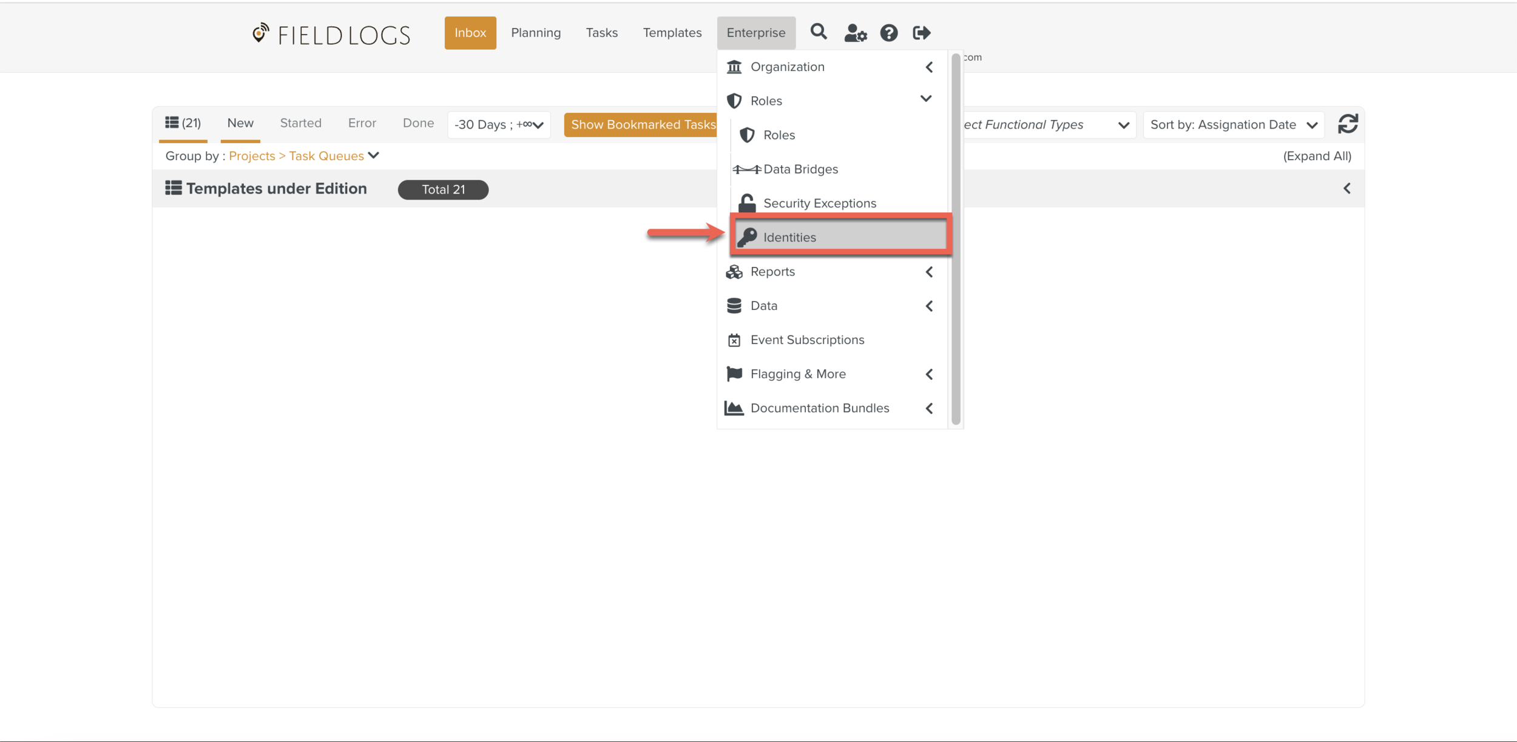
Task: Open user settings icon in header
Action: pos(855,33)
